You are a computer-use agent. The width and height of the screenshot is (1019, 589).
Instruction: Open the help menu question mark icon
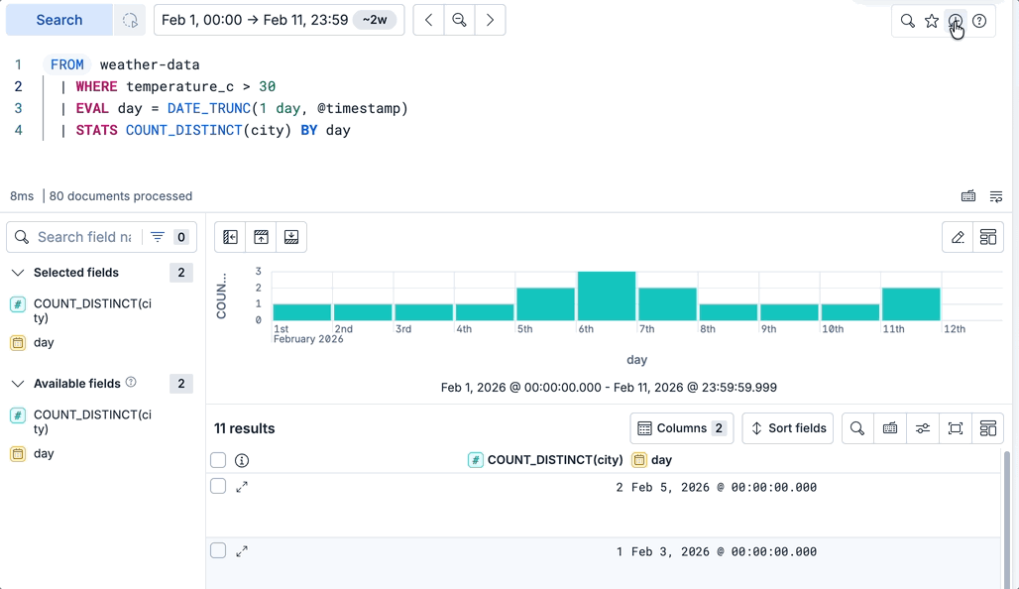click(x=979, y=20)
